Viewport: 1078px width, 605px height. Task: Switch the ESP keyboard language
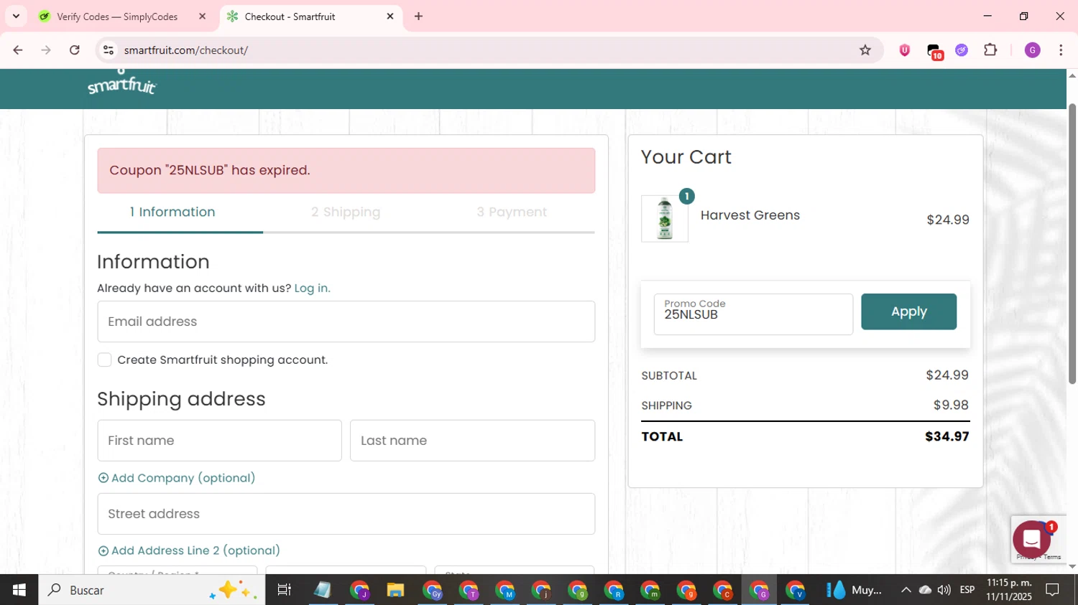tap(967, 590)
